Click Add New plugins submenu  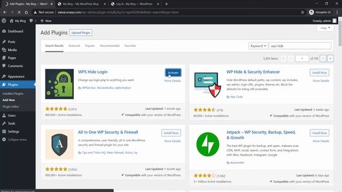click(9, 100)
